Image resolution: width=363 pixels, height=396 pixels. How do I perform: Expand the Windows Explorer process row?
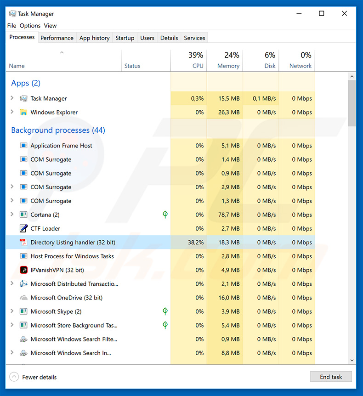(12, 112)
